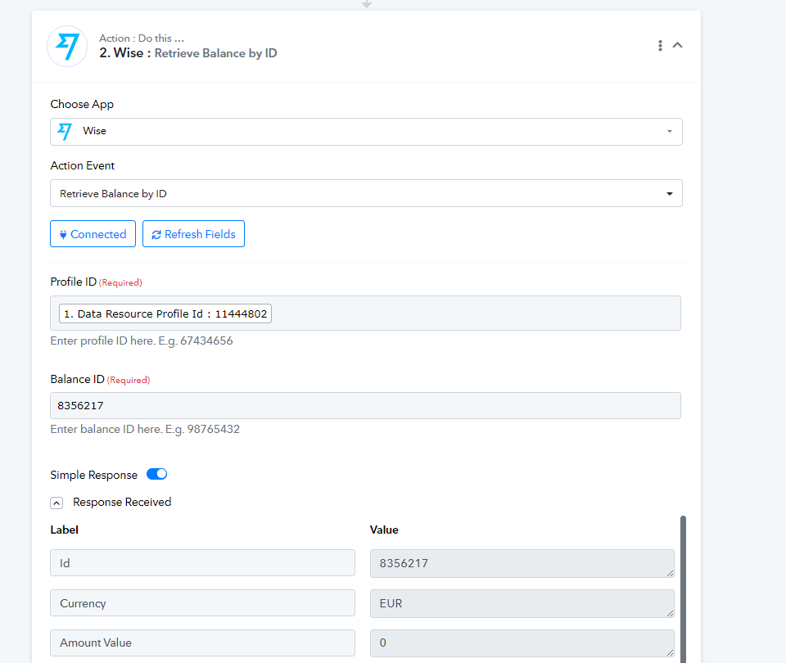Open the three-dot step options menu
The height and width of the screenshot is (663, 786).
click(660, 46)
